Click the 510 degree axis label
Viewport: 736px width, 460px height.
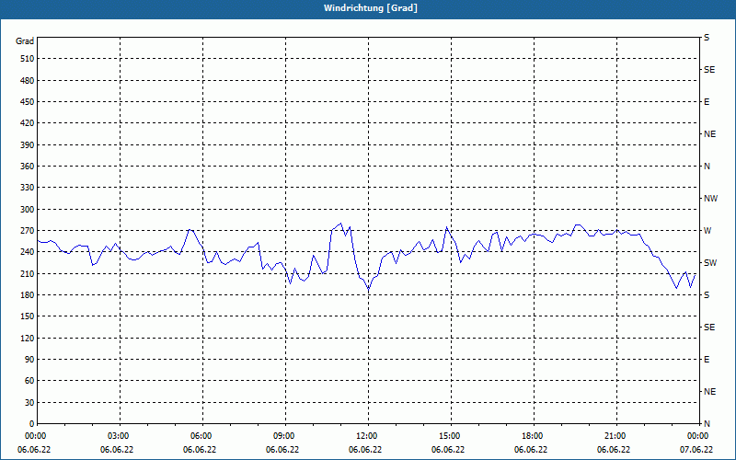point(28,59)
